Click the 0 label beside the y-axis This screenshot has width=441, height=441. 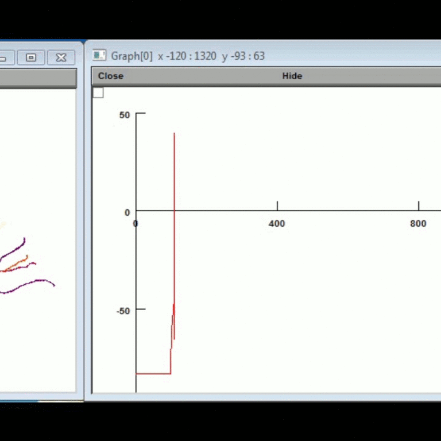pyautogui.click(x=127, y=212)
